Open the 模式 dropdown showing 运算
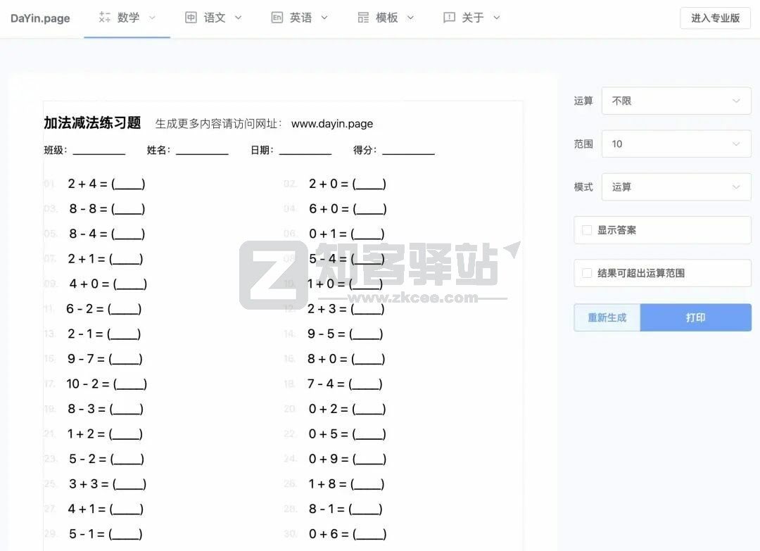 point(676,186)
